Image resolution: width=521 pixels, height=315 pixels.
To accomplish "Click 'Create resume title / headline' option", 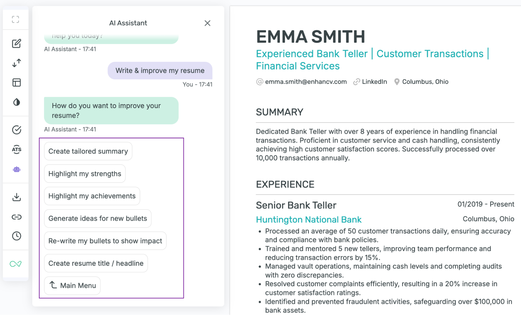I will click(x=96, y=263).
